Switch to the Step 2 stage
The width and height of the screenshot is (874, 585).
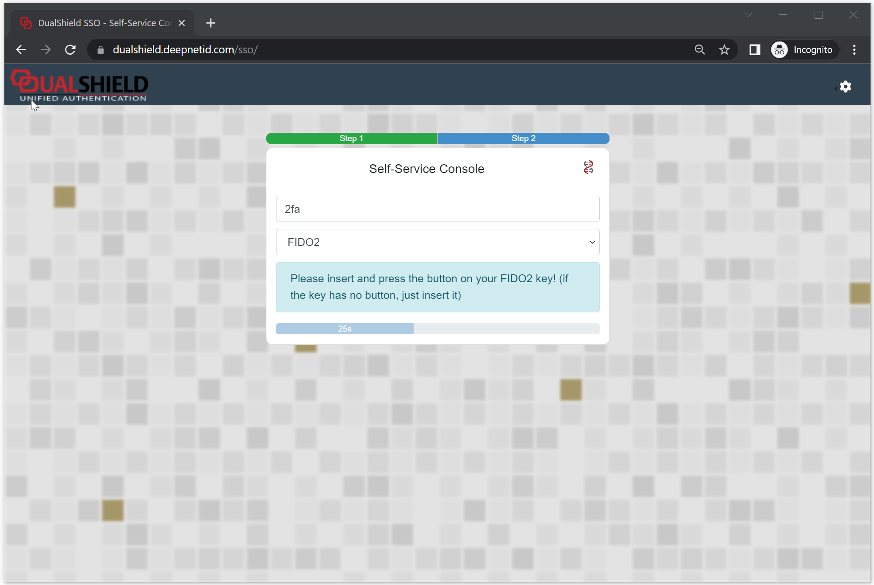point(523,138)
